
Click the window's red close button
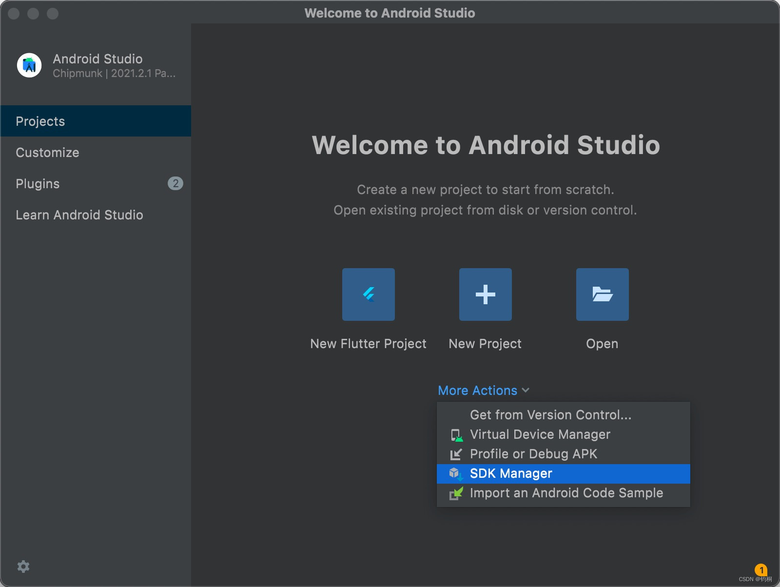[14, 13]
